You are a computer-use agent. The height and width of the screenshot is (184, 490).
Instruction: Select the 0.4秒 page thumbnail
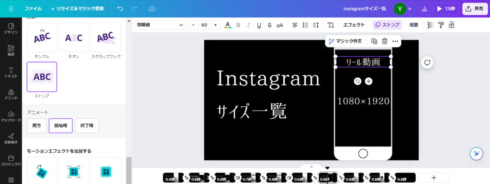[172, 178]
